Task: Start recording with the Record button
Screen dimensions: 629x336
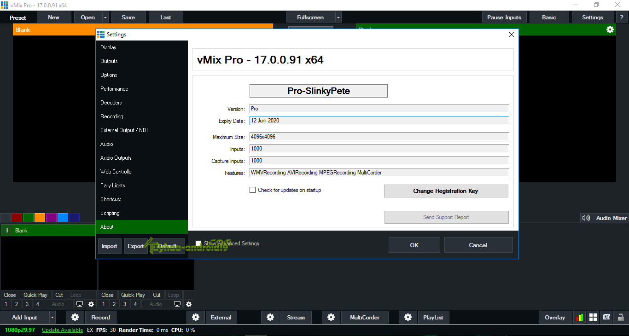Action: 100,317
